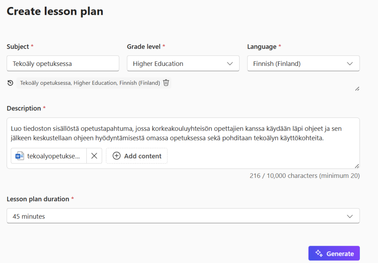Click the resize handle under the Description box
The height and width of the screenshot is (263, 378).
coord(357,166)
